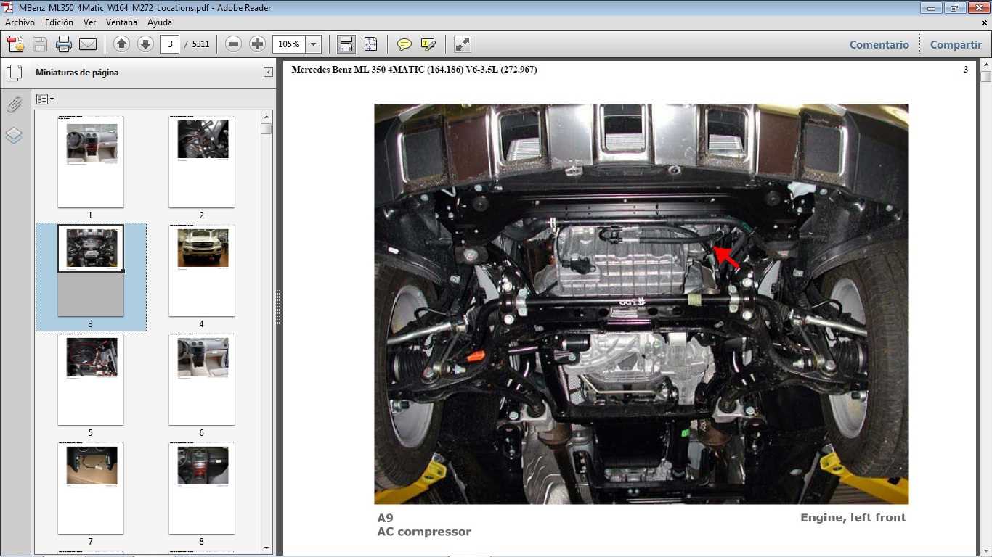Screen dimensions: 992x557
Task: Open the thumbnail options dropdown
Action: (x=45, y=99)
